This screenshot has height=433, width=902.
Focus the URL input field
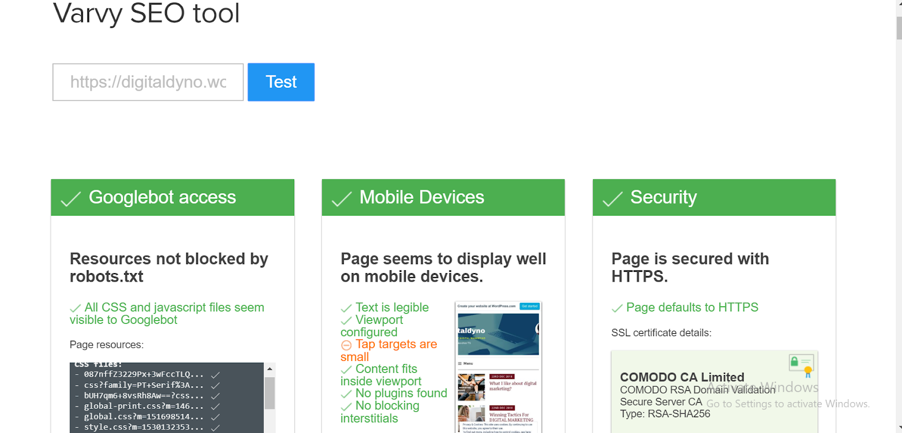[148, 82]
